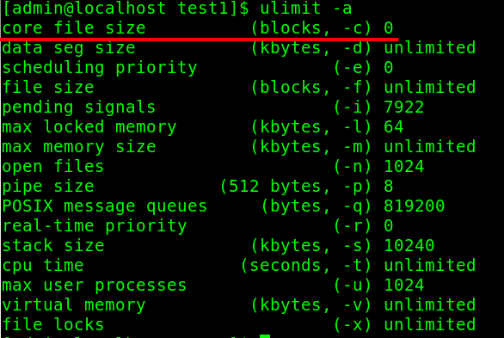Click the 'max locked memory' label

tap(89, 127)
